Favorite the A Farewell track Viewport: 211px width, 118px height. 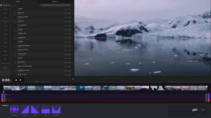pyautogui.click(x=70, y=30)
